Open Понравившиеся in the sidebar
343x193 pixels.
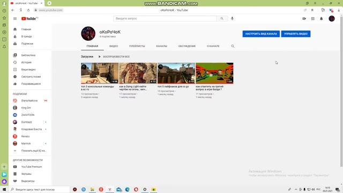click(x=30, y=84)
